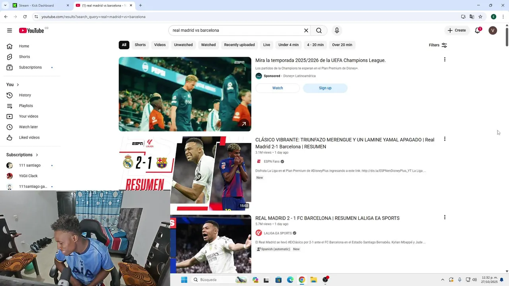Click the Create button
The width and height of the screenshot is (509, 286).
(457, 31)
